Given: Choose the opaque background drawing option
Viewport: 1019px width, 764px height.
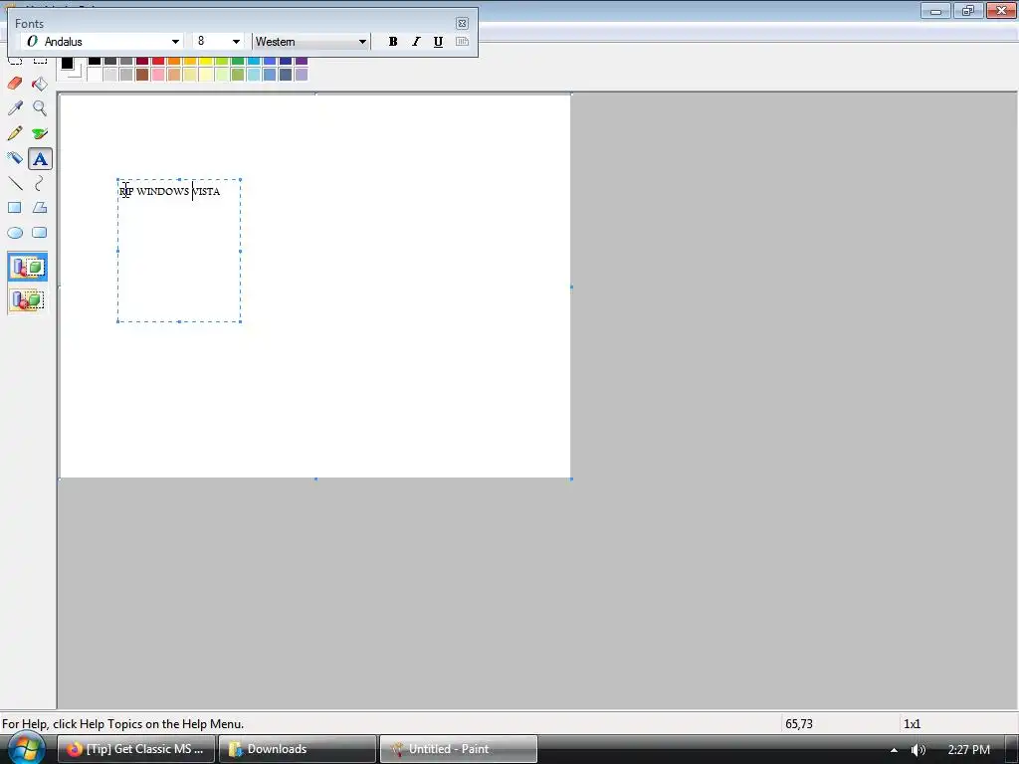Looking at the screenshot, I should (x=27, y=267).
